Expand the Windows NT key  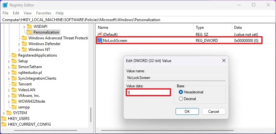19,50
